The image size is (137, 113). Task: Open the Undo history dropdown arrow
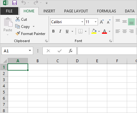click(28, 3)
